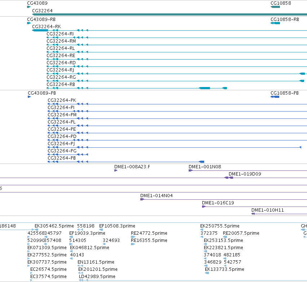
Task: Select the EC37574.5prime EST label
Action: click(48, 277)
